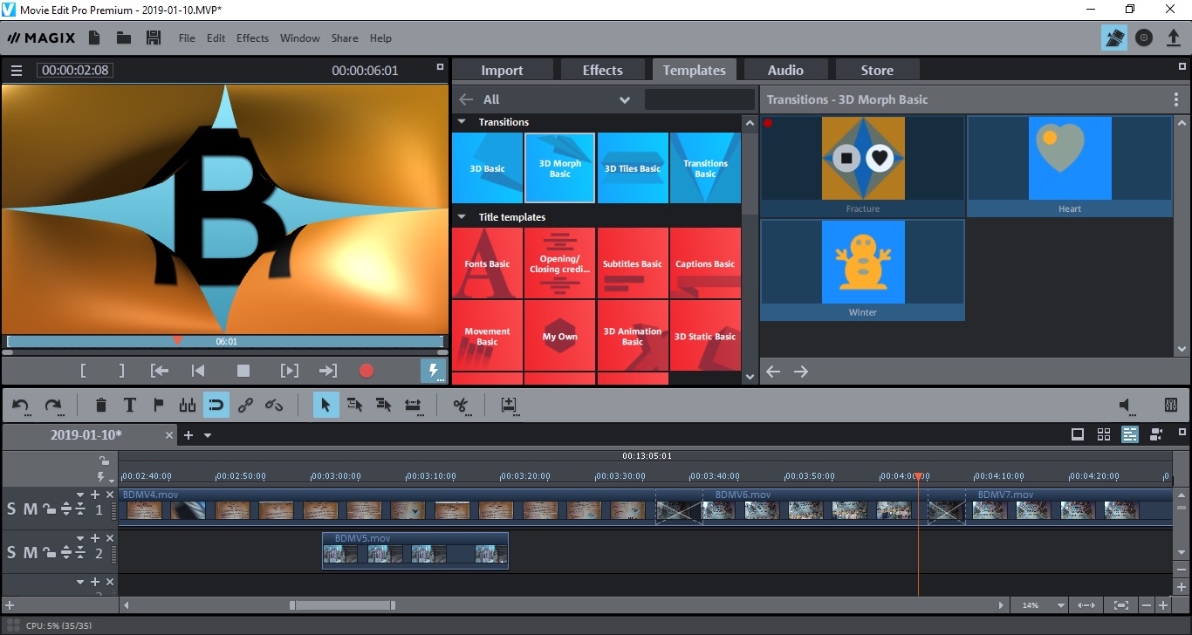
Task: Set the range in-point bracket
Action: 83,371
